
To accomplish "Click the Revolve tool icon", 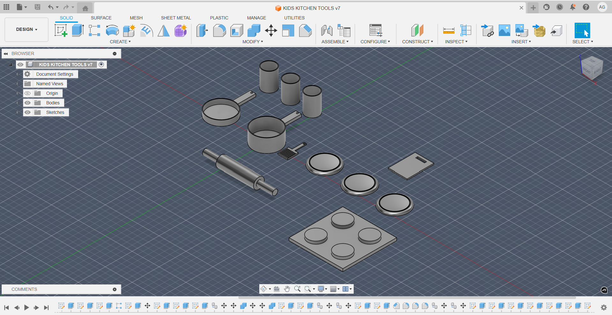I will [x=112, y=31].
